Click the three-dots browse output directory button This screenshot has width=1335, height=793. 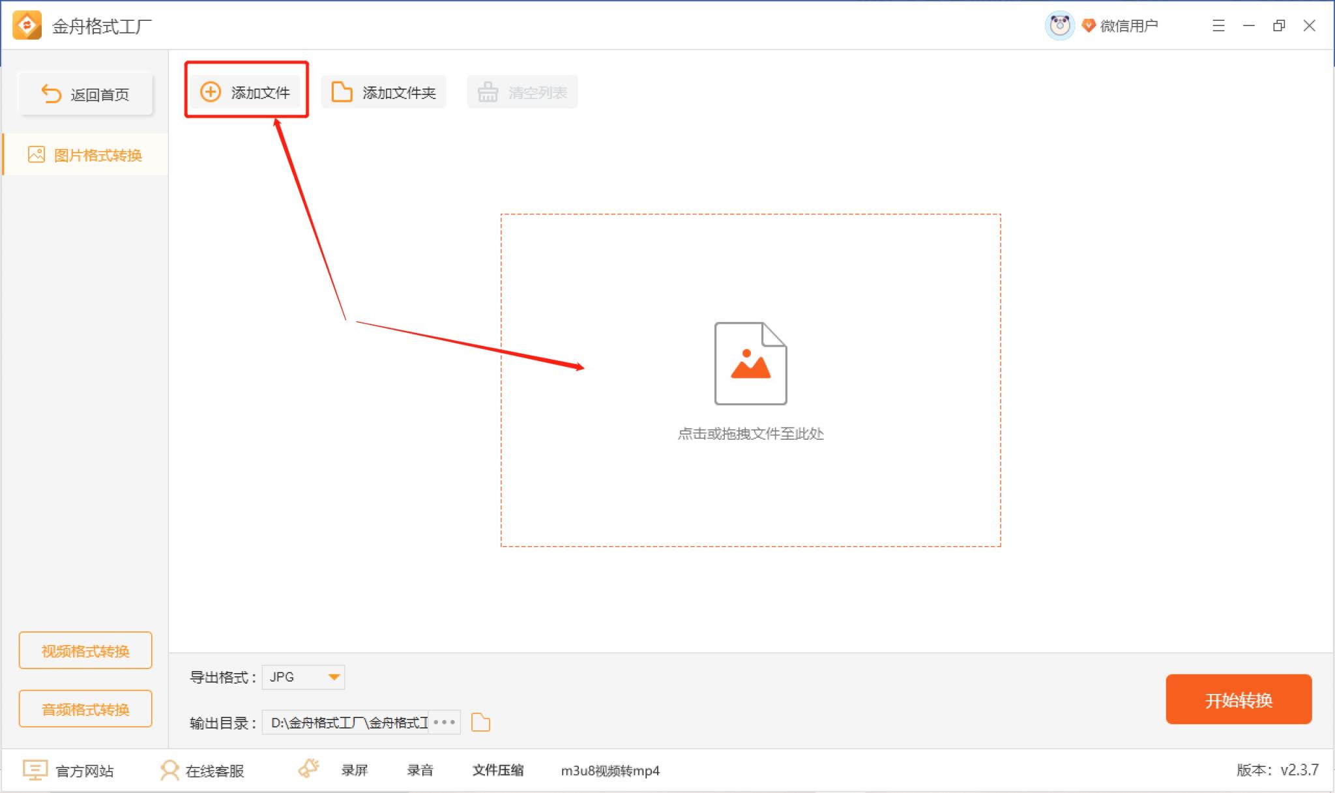pos(444,722)
